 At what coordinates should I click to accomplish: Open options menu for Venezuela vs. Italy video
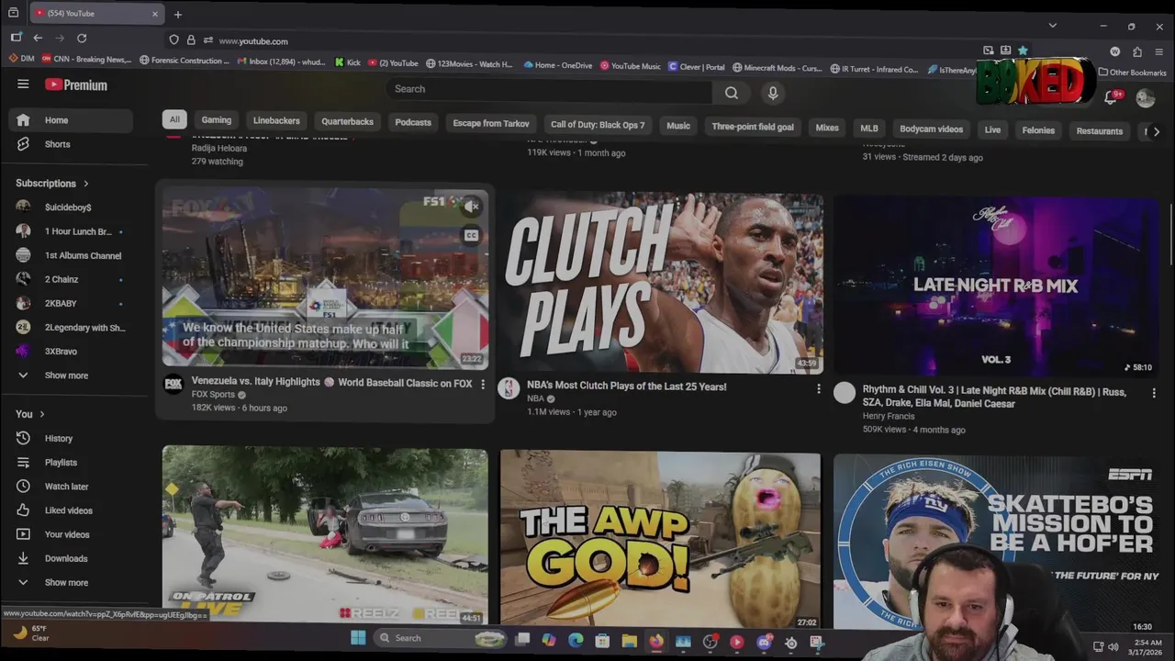pos(483,385)
